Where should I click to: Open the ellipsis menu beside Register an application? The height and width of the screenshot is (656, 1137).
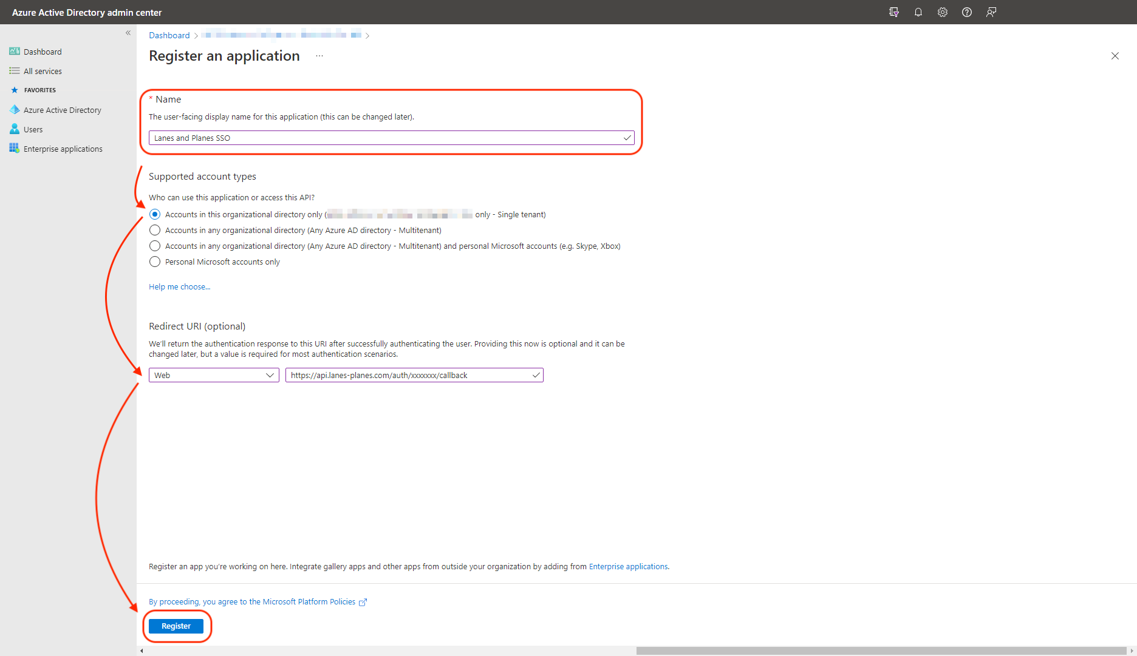pyautogui.click(x=319, y=56)
